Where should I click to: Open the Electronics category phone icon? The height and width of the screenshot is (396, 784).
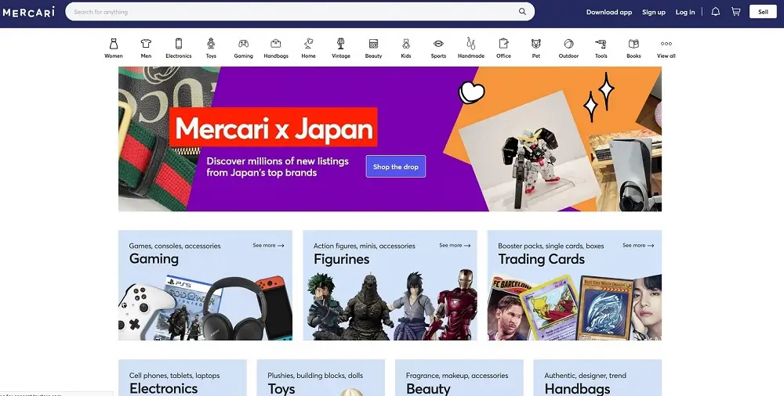[x=179, y=44]
